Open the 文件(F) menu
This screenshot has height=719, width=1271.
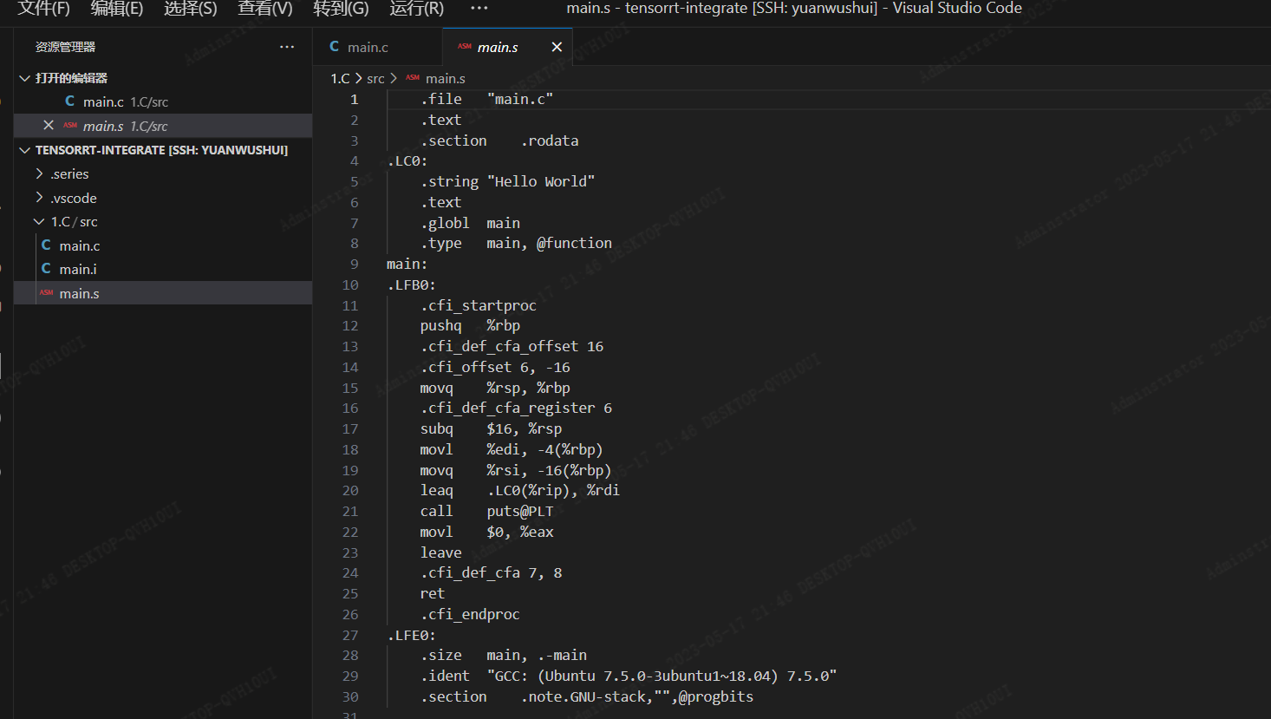[x=44, y=9]
